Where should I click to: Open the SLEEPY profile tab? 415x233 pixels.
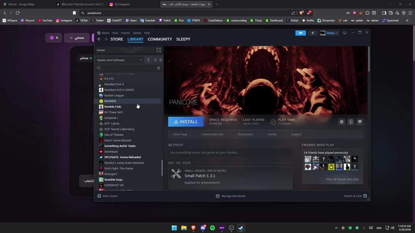[x=183, y=39]
